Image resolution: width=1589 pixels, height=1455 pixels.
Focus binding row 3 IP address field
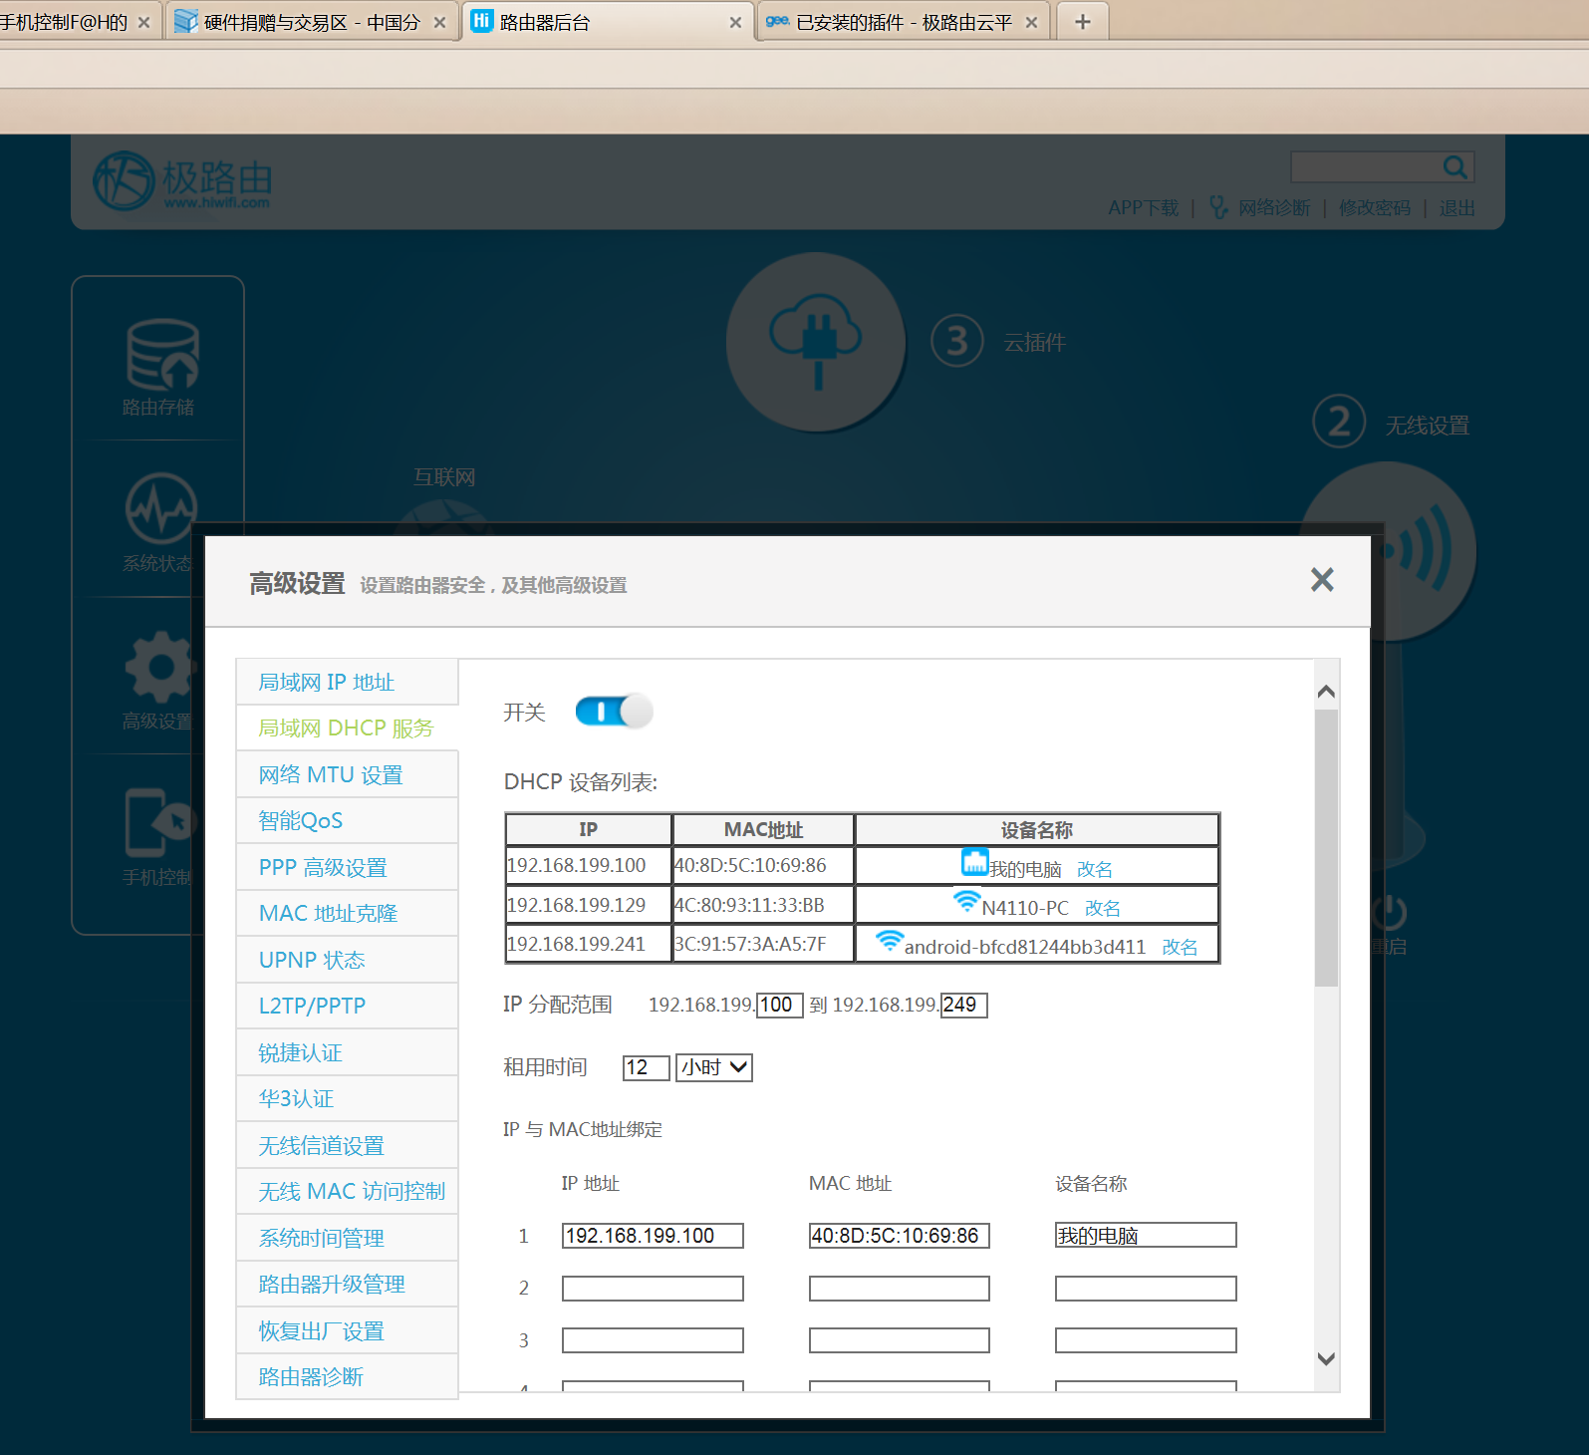click(x=653, y=1340)
